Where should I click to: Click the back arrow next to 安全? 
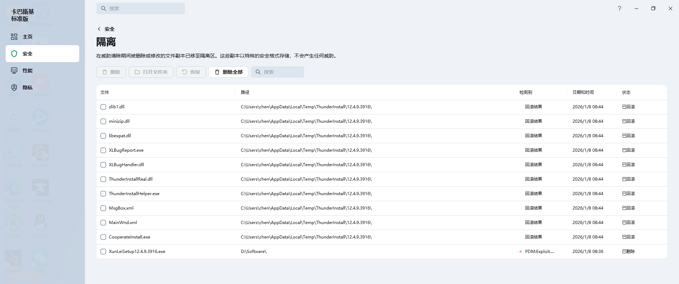pyautogui.click(x=99, y=29)
